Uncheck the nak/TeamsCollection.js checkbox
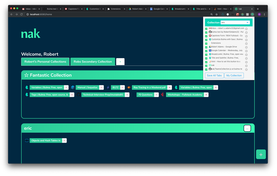This screenshot has height=176, width=277. (x=206, y=70)
